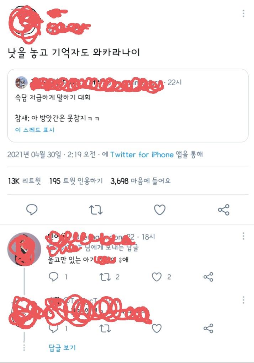The height and width of the screenshot is (363, 254).
Task: View the 13K 리트윗 list
Action: click(24, 181)
